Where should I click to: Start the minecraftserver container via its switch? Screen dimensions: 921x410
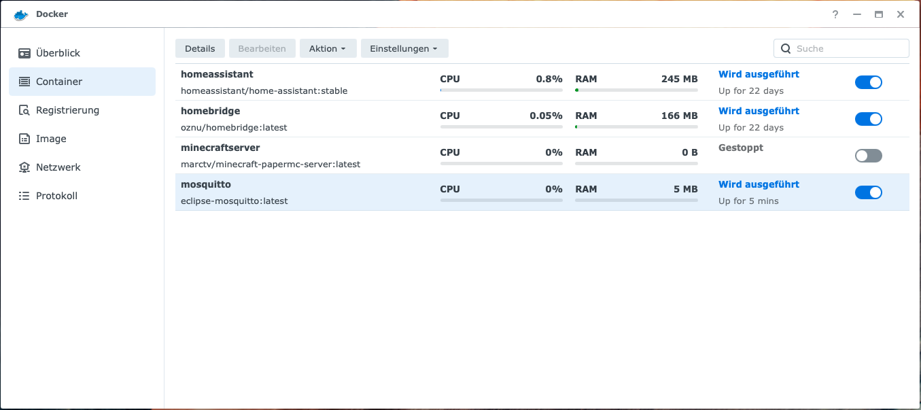pyautogui.click(x=868, y=155)
